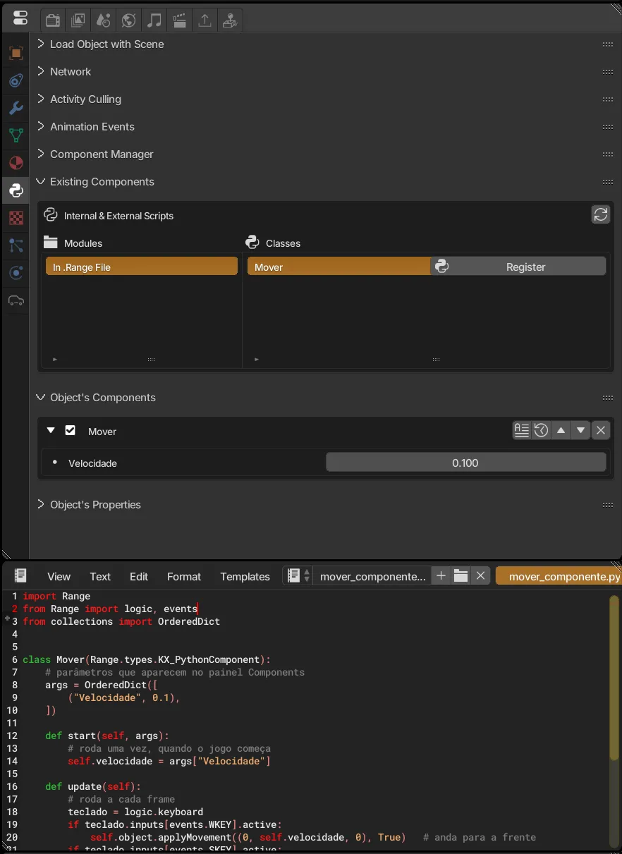Open the Physics tab with the orbit circle icon
This screenshot has height=854, width=622.
click(x=16, y=273)
